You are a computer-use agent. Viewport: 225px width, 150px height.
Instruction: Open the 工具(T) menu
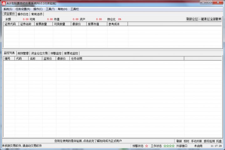50,9
